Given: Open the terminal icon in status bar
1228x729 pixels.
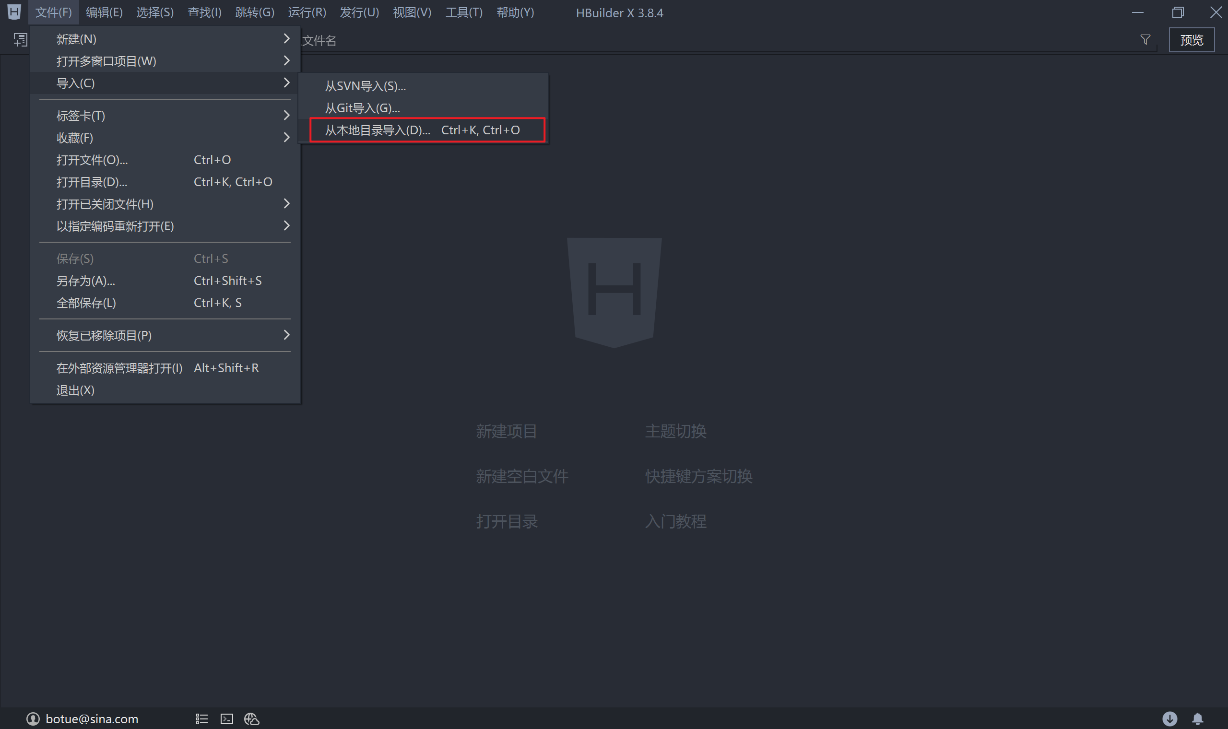Looking at the screenshot, I should 226,719.
